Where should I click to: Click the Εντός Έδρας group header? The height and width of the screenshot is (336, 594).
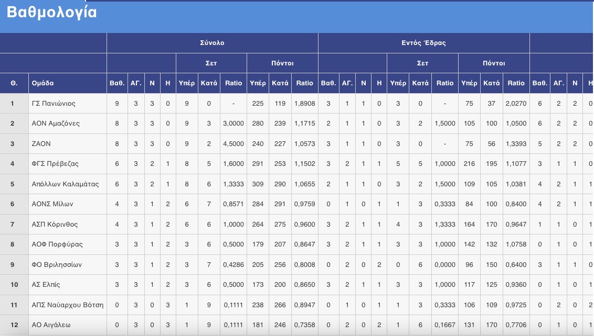[x=423, y=43]
